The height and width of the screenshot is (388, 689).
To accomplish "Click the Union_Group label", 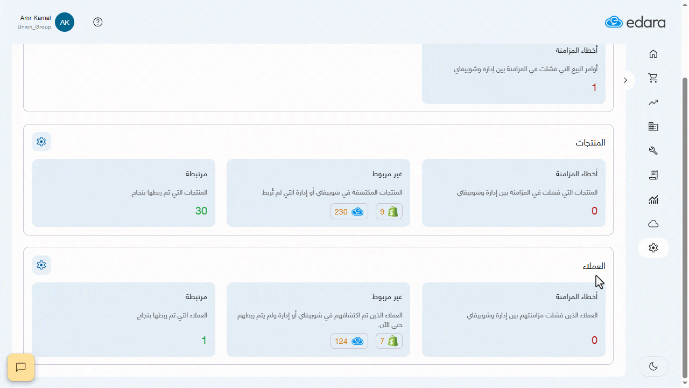I will pos(34,27).
